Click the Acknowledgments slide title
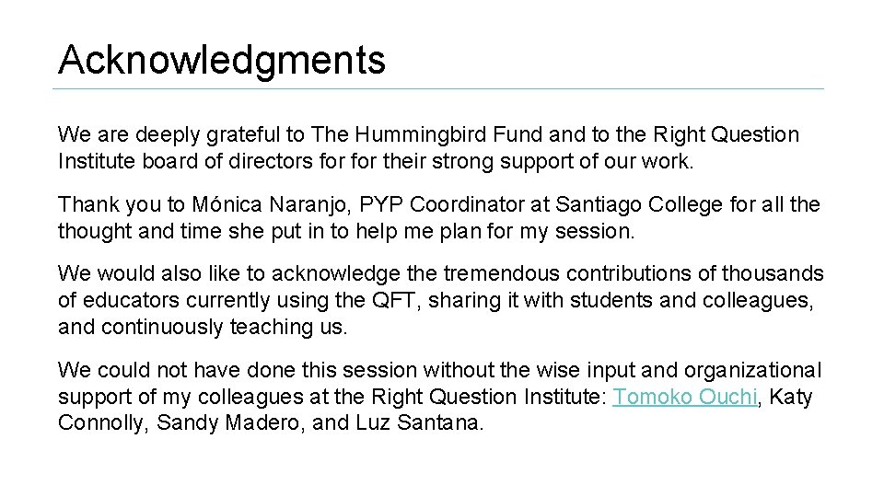The image size is (884, 497). tap(221, 60)
